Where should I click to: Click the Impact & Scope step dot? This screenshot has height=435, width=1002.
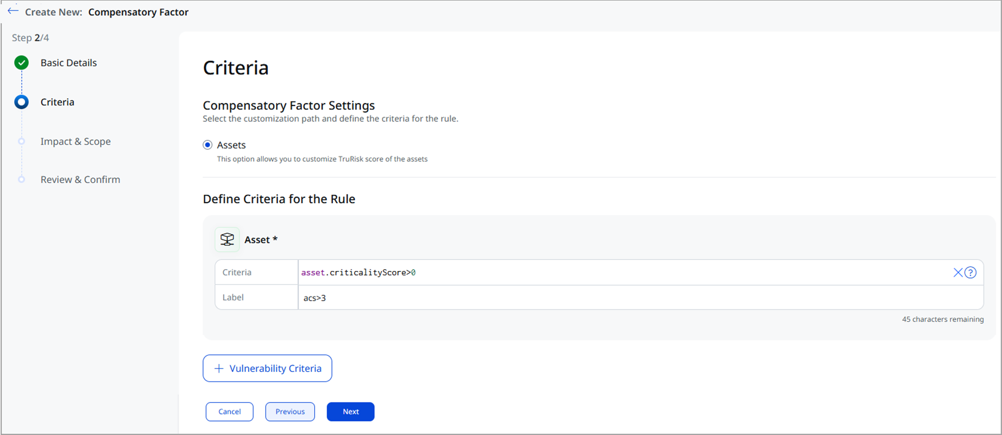click(22, 142)
